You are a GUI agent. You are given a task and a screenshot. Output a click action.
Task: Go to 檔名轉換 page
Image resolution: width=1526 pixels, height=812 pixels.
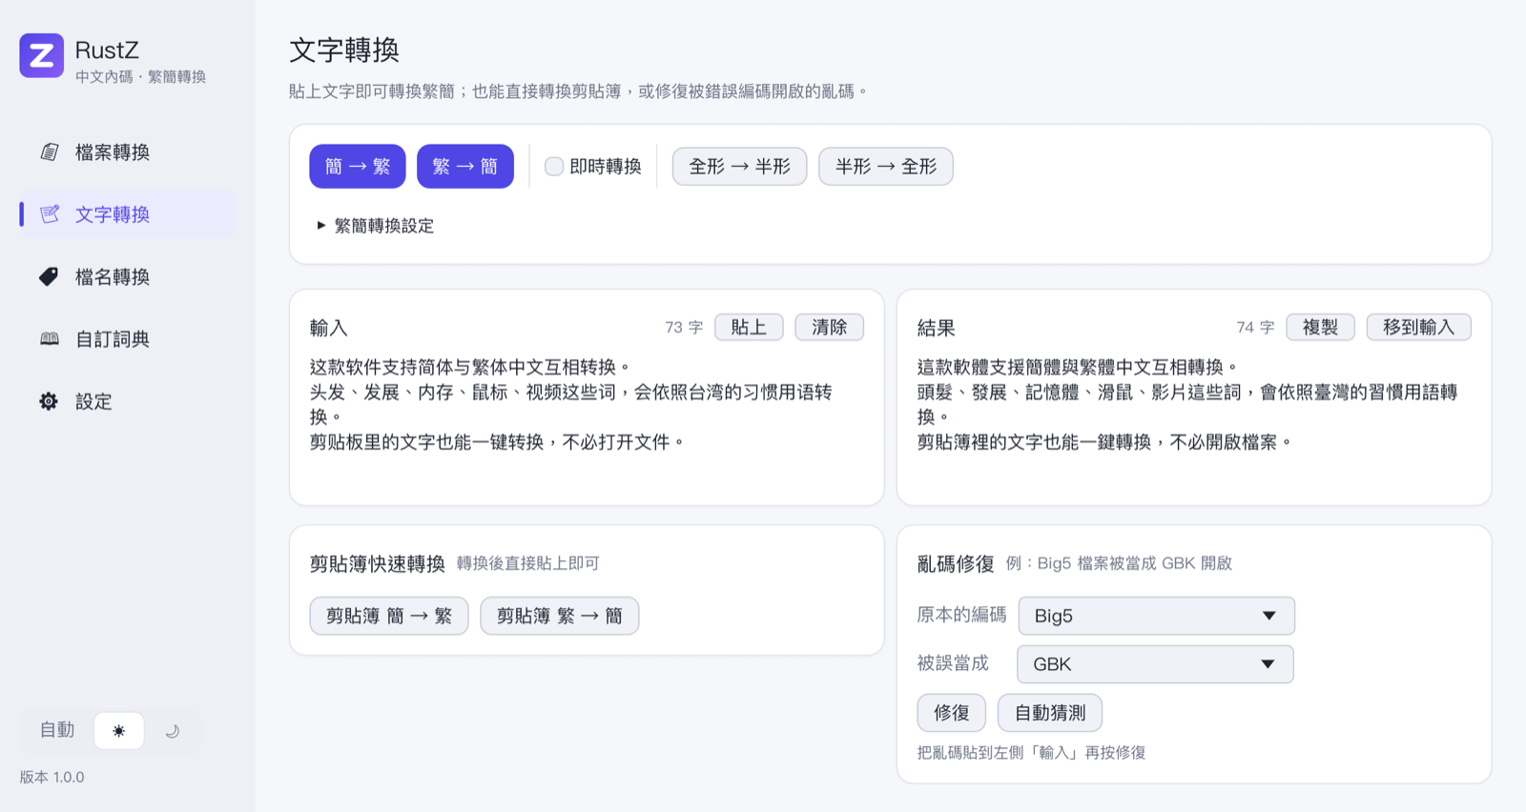click(127, 276)
